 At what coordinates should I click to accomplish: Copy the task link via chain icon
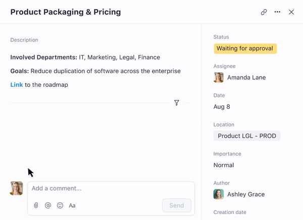(264, 12)
